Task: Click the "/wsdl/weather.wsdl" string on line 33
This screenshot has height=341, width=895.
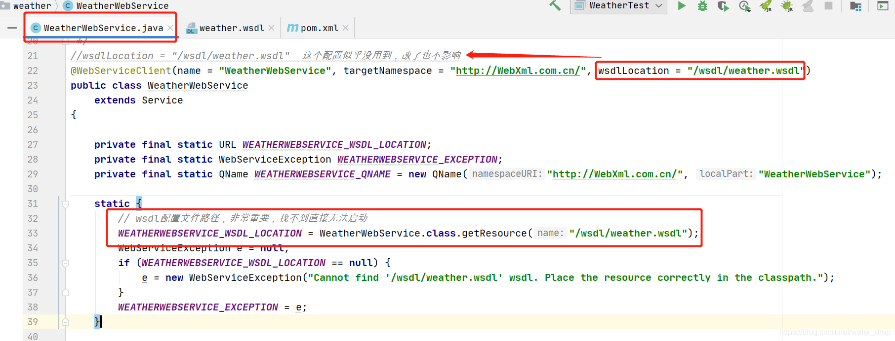Action: coord(628,233)
